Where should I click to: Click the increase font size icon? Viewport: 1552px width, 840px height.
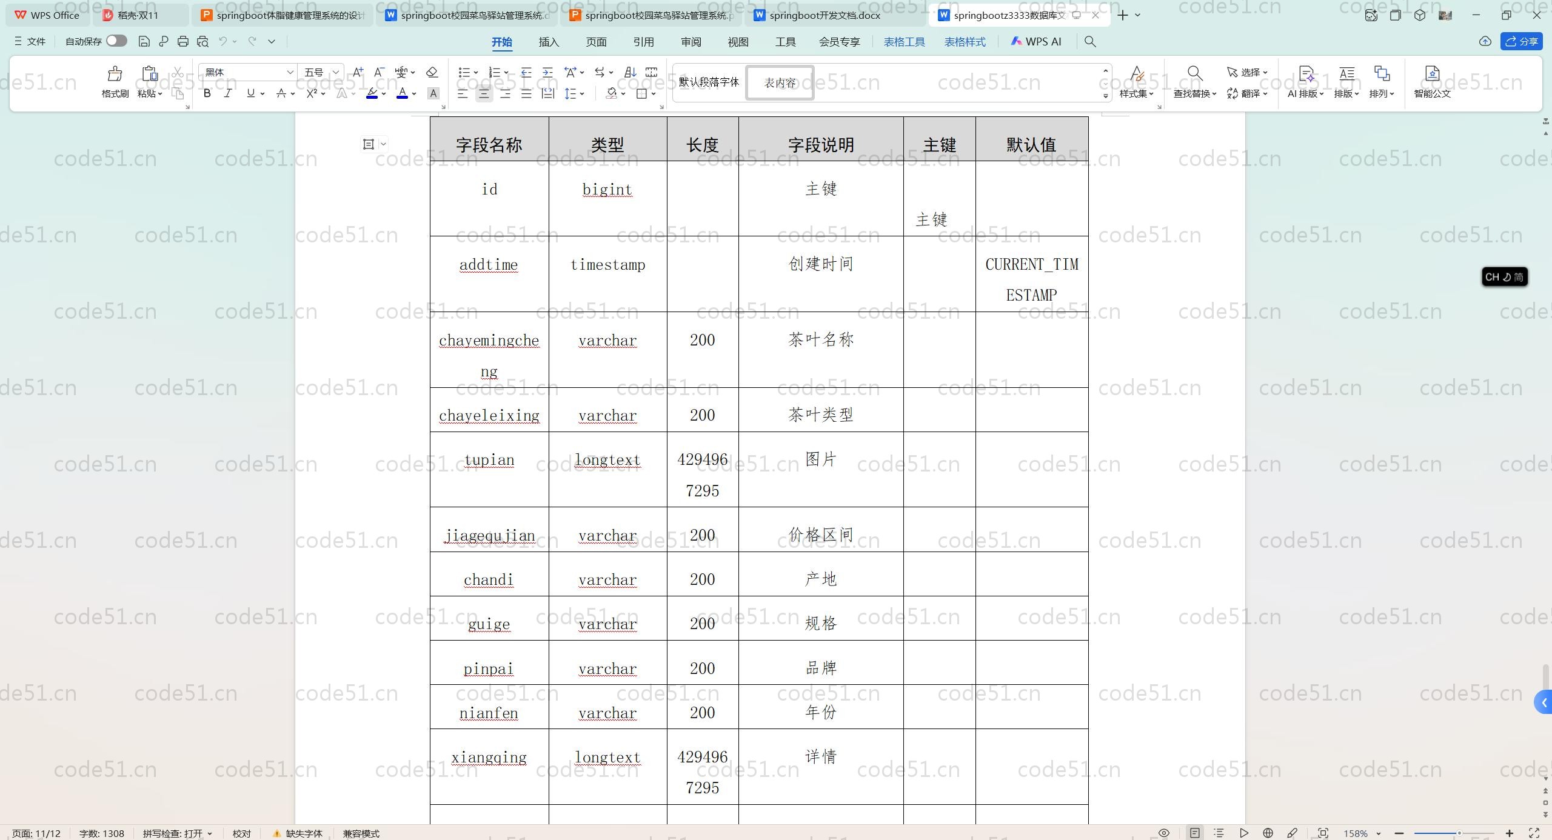pyautogui.click(x=358, y=72)
